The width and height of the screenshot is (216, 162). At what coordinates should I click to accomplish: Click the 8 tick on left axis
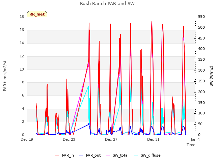(23, 82)
